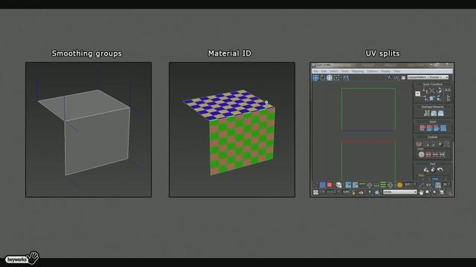Select the Move tool in Edit UVWs toolbar
The width and height of the screenshot is (476, 267).
point(315,78)
